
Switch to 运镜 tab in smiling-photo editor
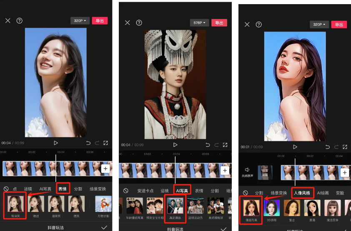click(28, 189)
